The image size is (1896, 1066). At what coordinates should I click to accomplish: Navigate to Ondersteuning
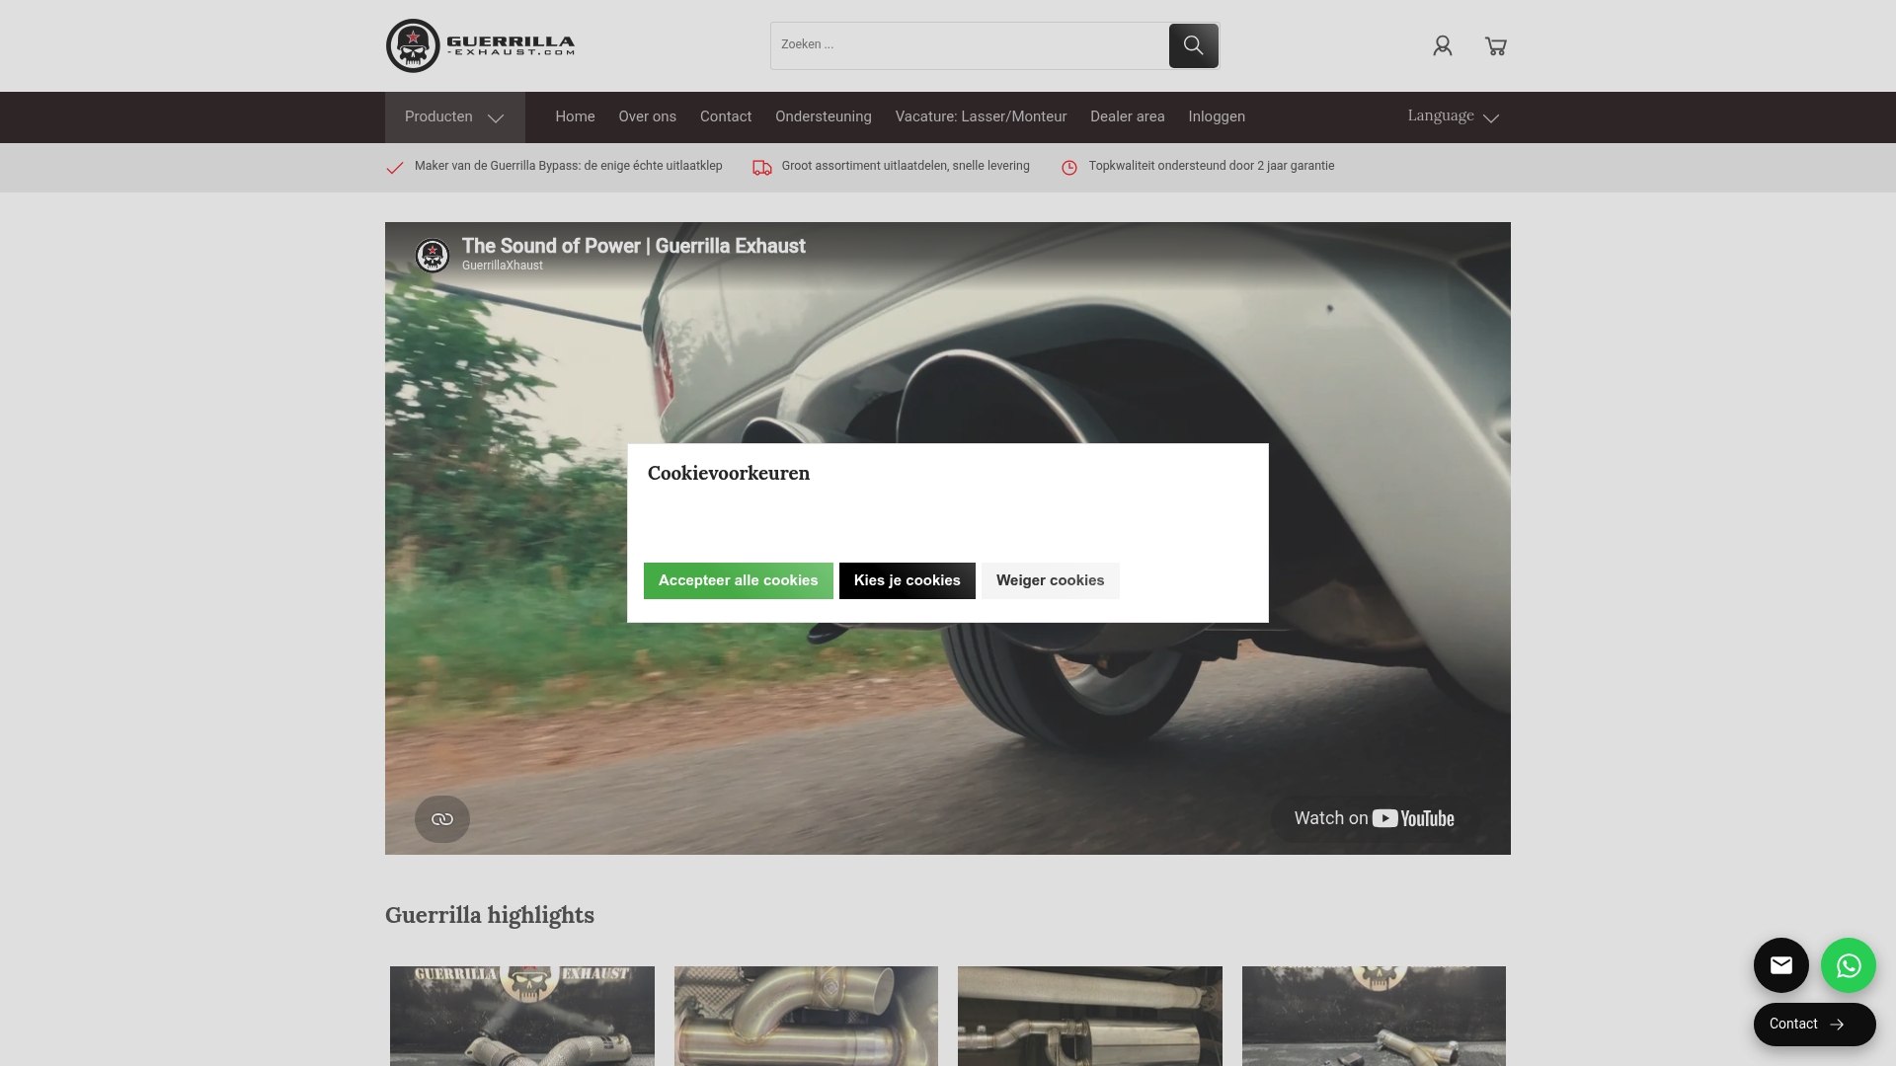824,116
